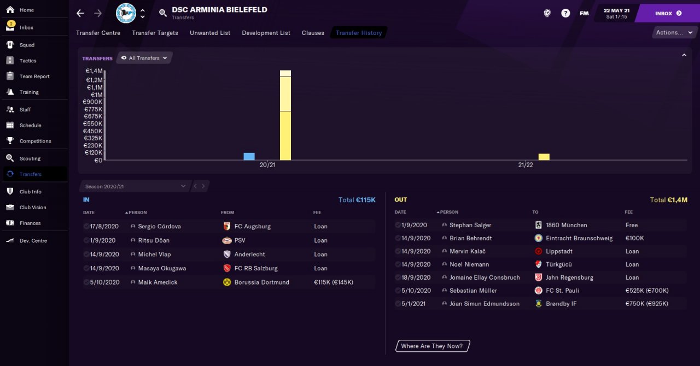Open the FM menu button
Image resolution: width=700 pixels, height=366 pixels.
(584, 13)
